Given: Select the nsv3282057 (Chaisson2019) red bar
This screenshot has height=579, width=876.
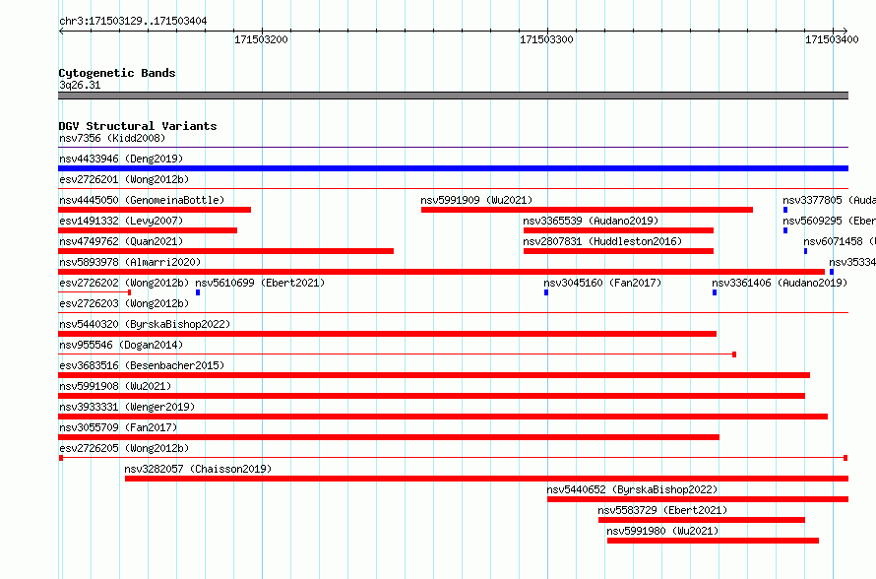Looking at the screenshot, I should 486,479.
